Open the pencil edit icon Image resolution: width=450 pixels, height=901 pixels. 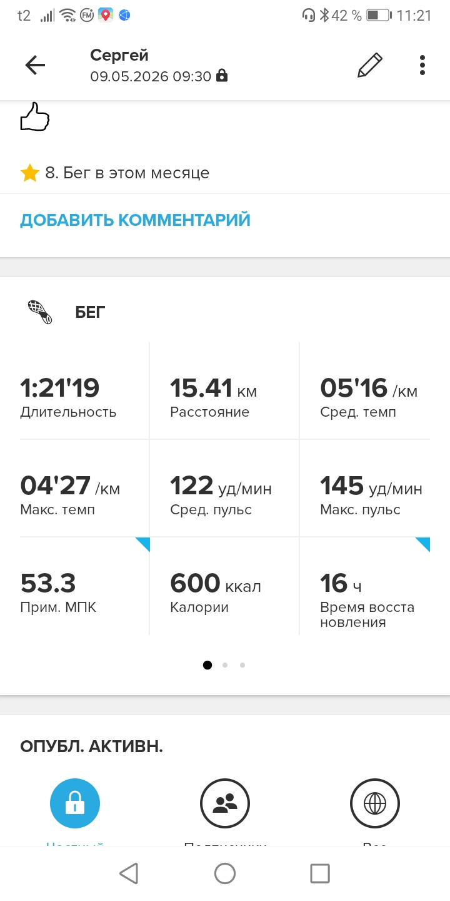point(369,65)
